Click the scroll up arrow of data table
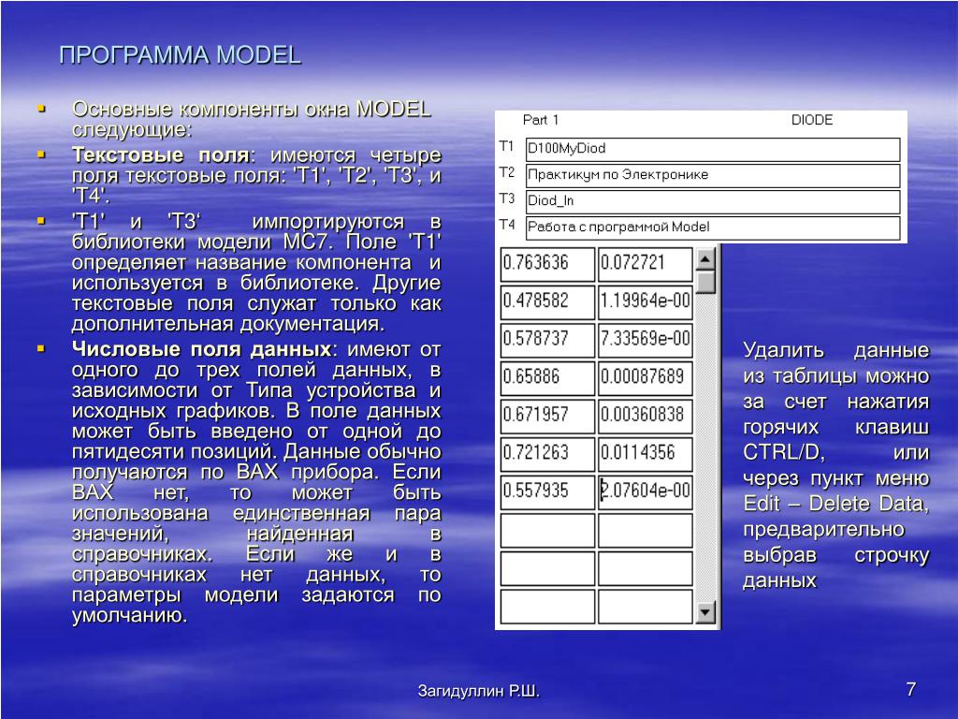The width and height of the screenshot is (958, 719). 705,259
